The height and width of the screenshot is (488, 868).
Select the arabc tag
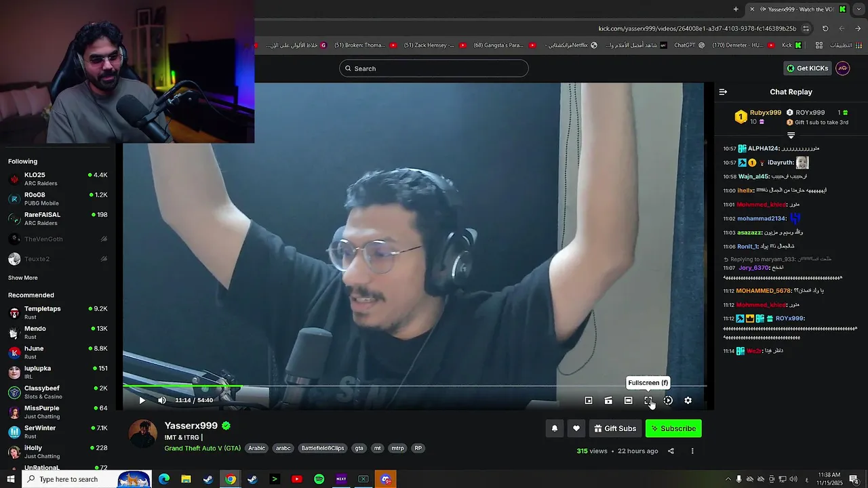(283, 448)
